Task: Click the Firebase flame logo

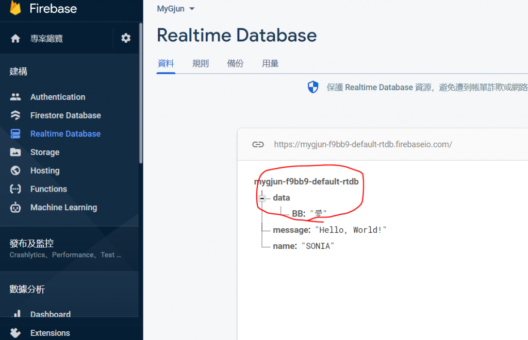Action: [15, 7]
